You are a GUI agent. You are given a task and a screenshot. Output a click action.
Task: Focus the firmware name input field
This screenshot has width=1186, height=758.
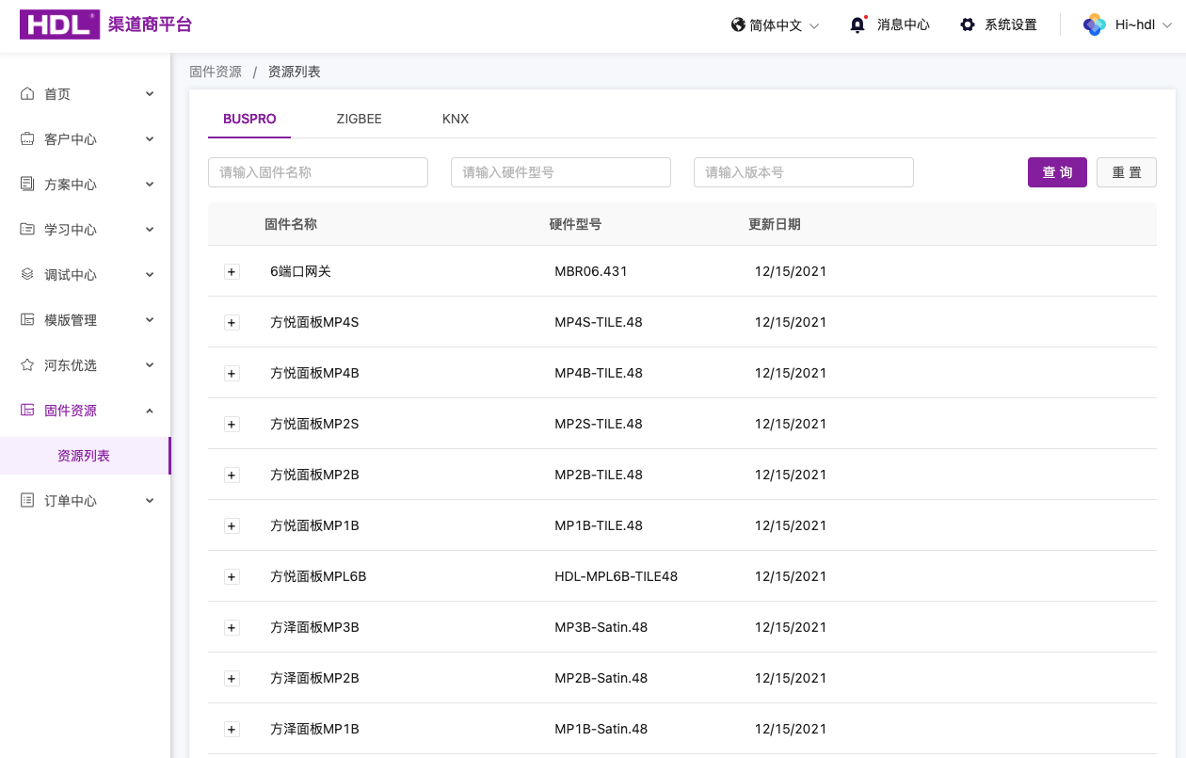(x=318, y=172)
